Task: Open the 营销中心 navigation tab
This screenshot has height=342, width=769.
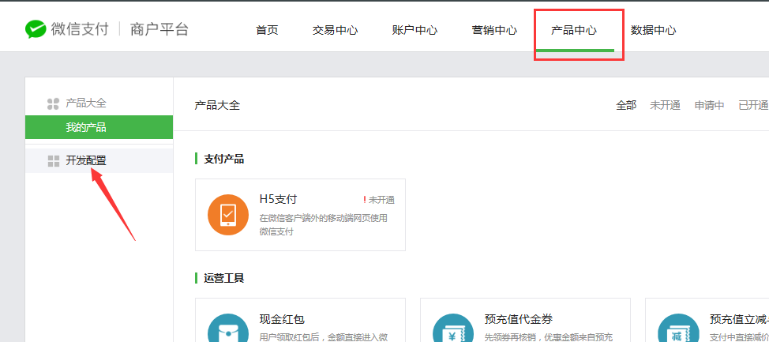Action: coord(494,31)
